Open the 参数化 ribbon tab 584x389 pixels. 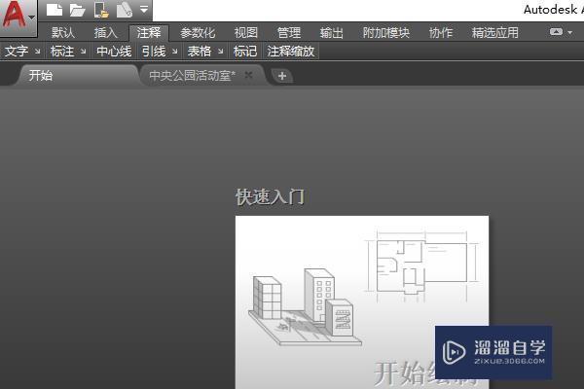click(198, 33)
